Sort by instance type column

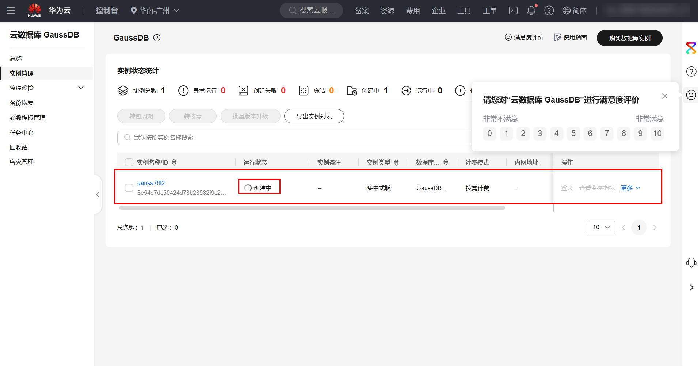point(396,162)
